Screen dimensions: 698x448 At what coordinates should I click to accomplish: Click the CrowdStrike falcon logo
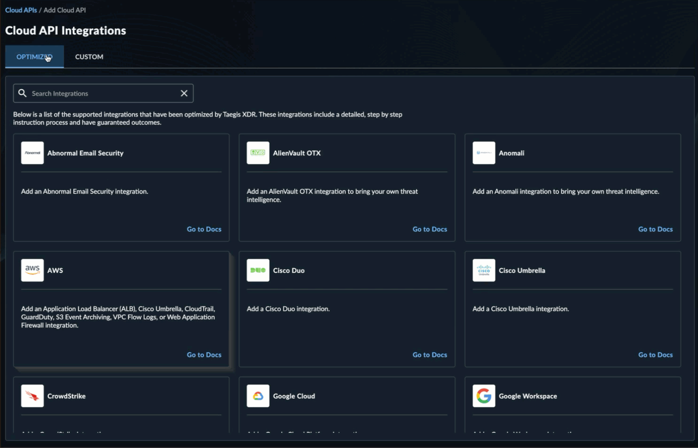(x=32, y=396)
